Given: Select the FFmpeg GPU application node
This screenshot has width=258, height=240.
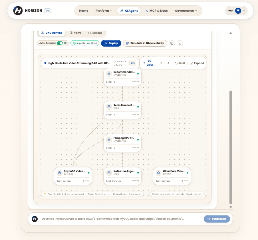Looking at the screenshot, I should [122, 143].
